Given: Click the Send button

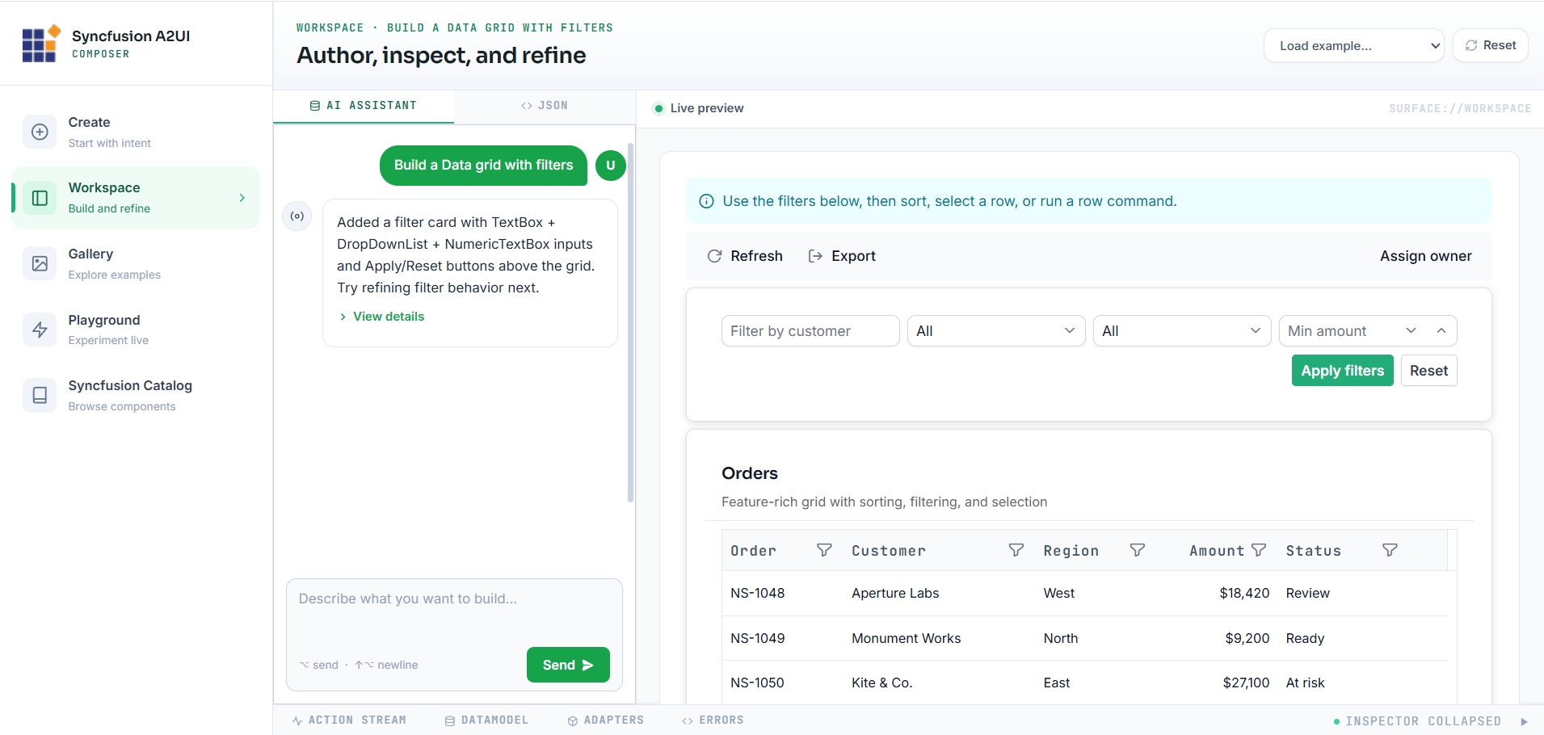Looking at the screenshot, I should (x=568, y=665).
